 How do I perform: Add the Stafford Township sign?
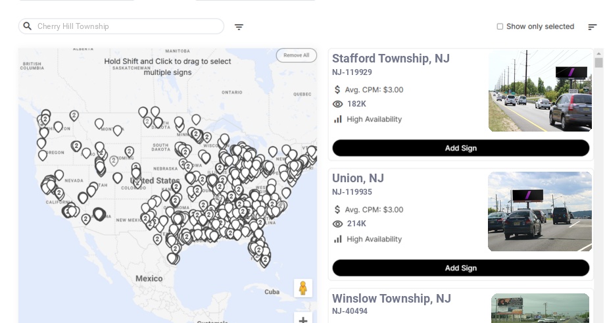460,148
